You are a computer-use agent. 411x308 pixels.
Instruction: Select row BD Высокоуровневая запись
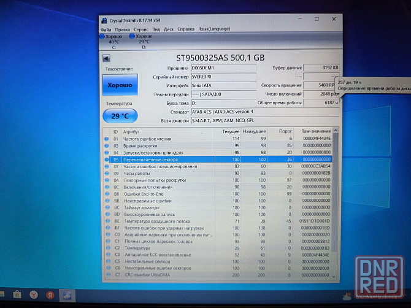pos(218,214)
